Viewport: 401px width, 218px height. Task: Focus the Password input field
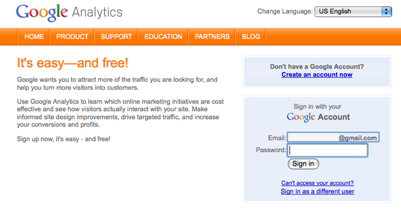328,150
